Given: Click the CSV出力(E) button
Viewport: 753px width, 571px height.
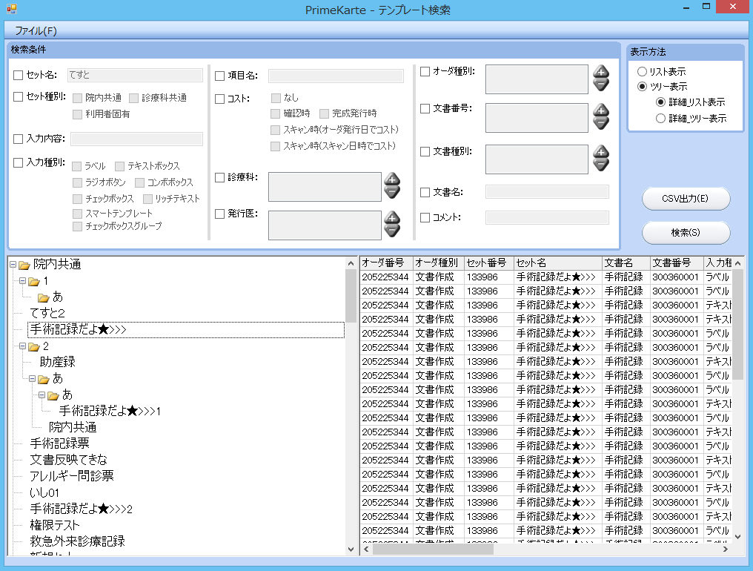Looking at the screenshot, I should (x=686, y=199).
